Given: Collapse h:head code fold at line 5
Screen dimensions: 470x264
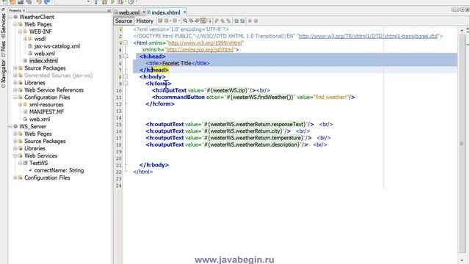Looking at the screenshot, I should 126,56.
